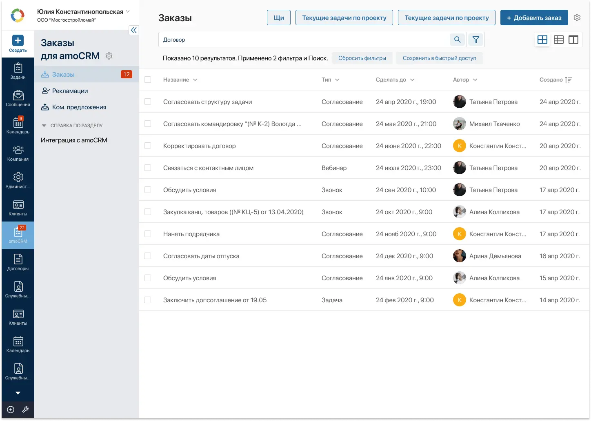This screenshot has height=421, width=591.
Task: Click the Создано sort order icon
Action: 569,80
